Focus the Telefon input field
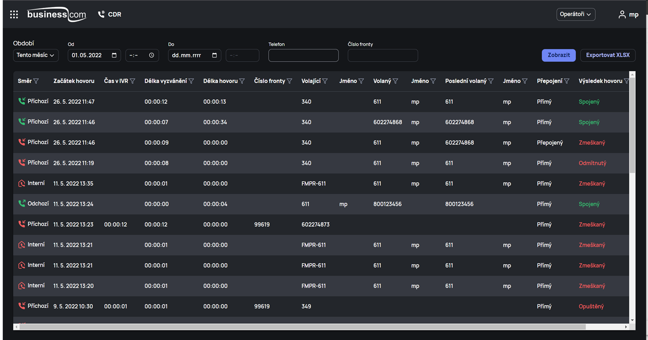 coord(303,56)
